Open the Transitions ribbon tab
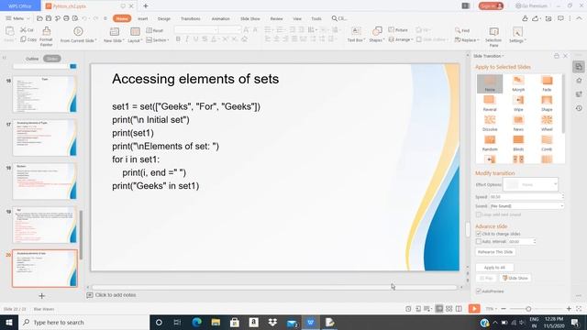587x330 pixels. (191, 18)
